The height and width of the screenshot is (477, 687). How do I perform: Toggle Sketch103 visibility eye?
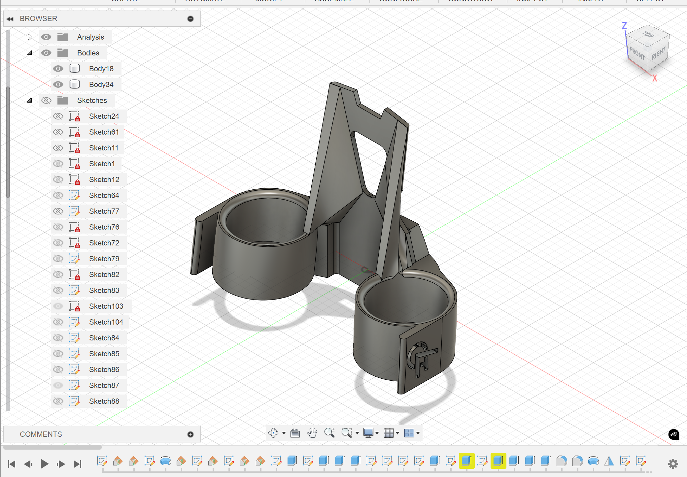[58, 306]
